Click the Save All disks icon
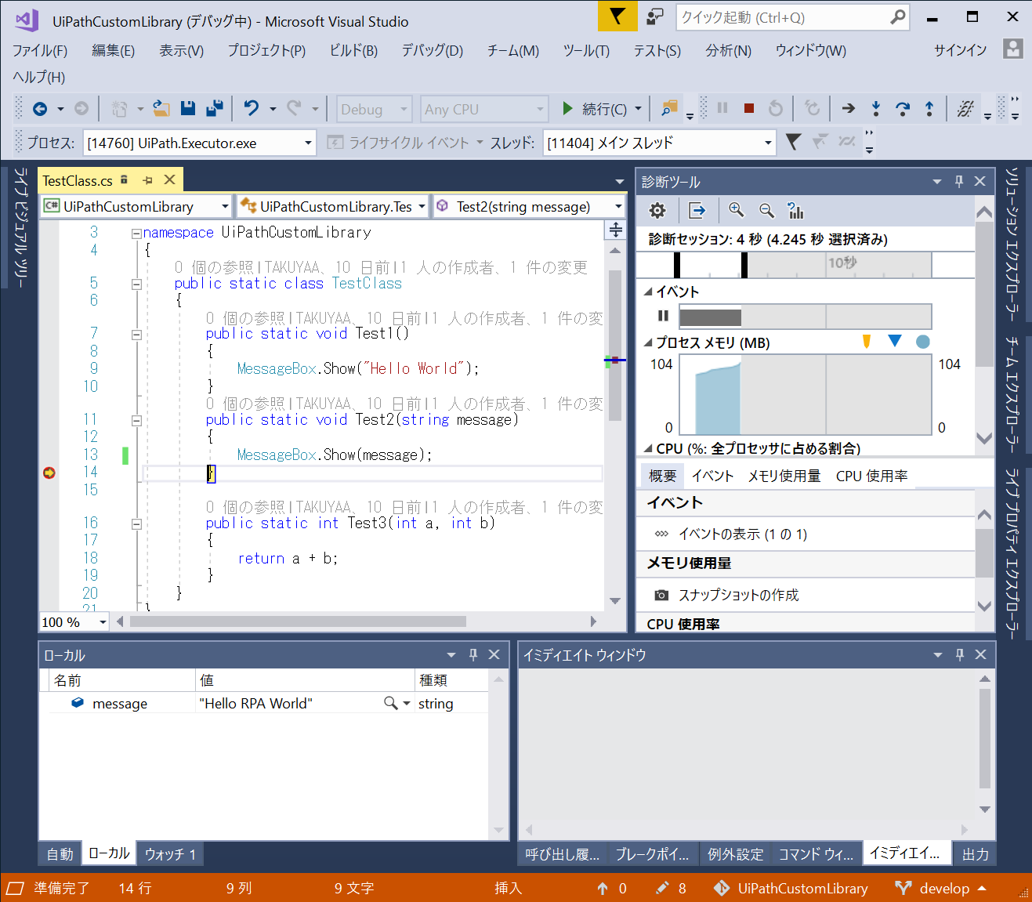Image resolution: width=1032 pixels, height=902 pixels. pos(214,109)
